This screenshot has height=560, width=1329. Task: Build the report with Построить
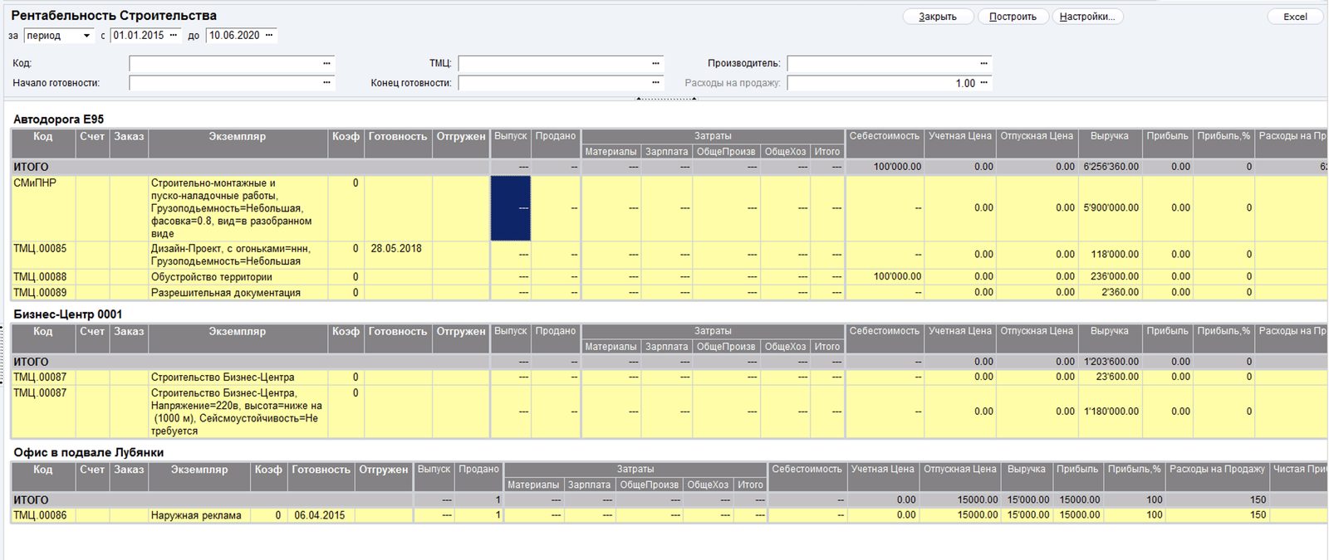click(x=1013, y=17)
